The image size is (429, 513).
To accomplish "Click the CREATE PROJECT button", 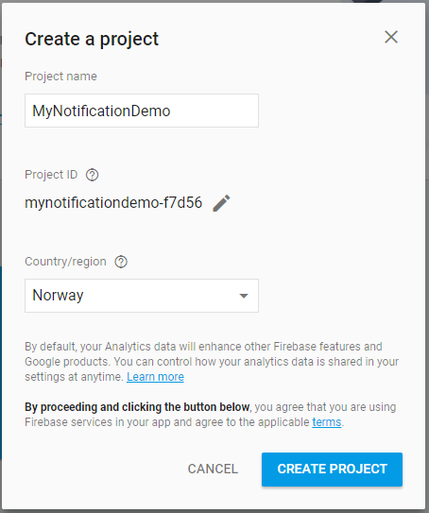I will (x=332, y=470).
